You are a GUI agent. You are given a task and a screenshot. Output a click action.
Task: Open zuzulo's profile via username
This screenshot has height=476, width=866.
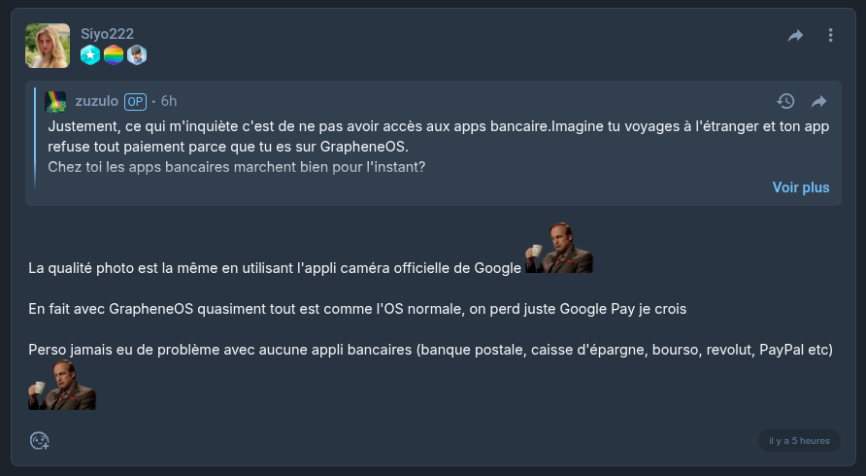[x=97, y=101]
